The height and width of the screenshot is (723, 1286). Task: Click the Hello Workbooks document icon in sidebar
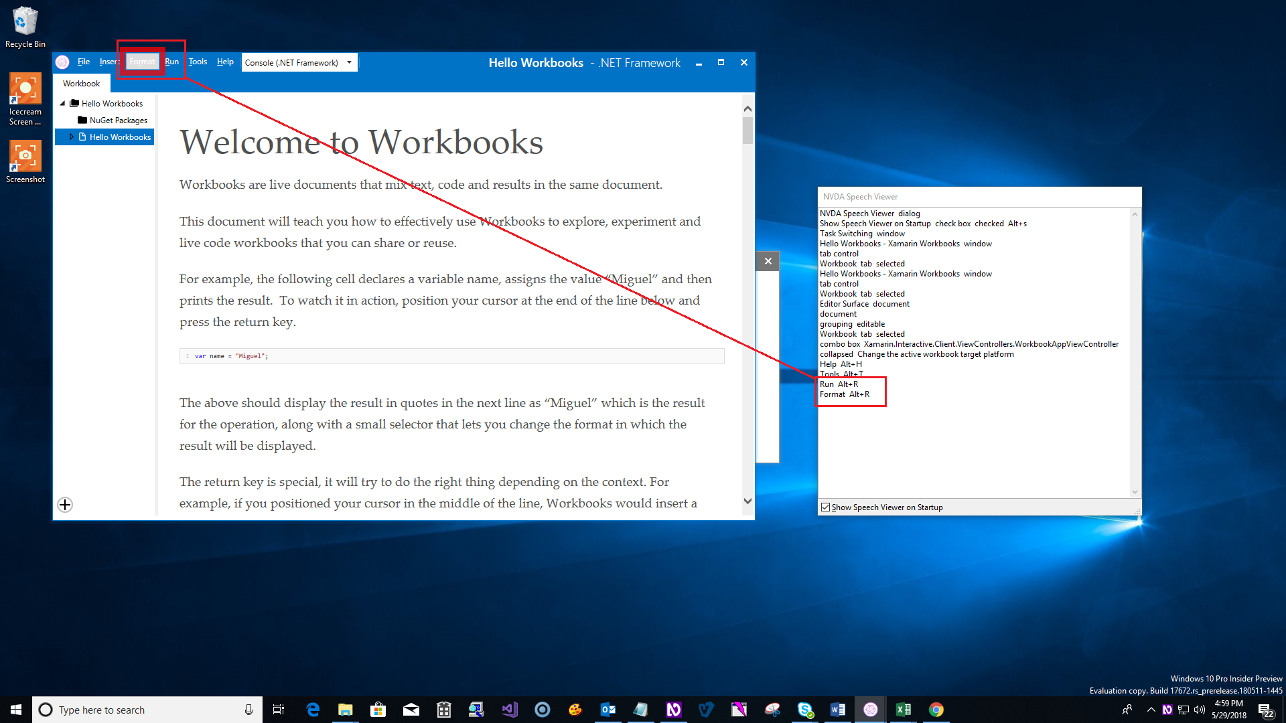point(83,137)
